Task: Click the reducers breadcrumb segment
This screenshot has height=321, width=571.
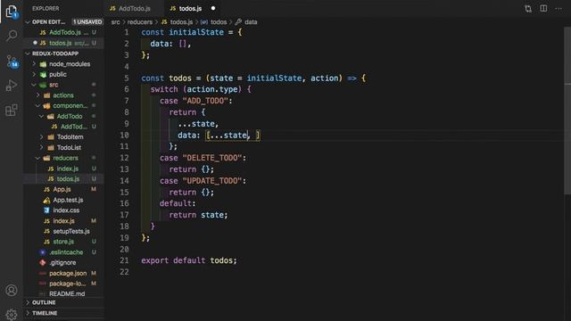Action: 140,22
